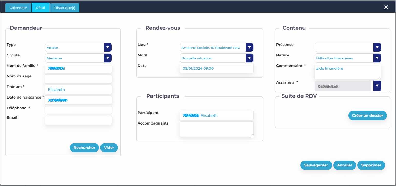Open the Assigné à dropdown arrow

[377, 86]
